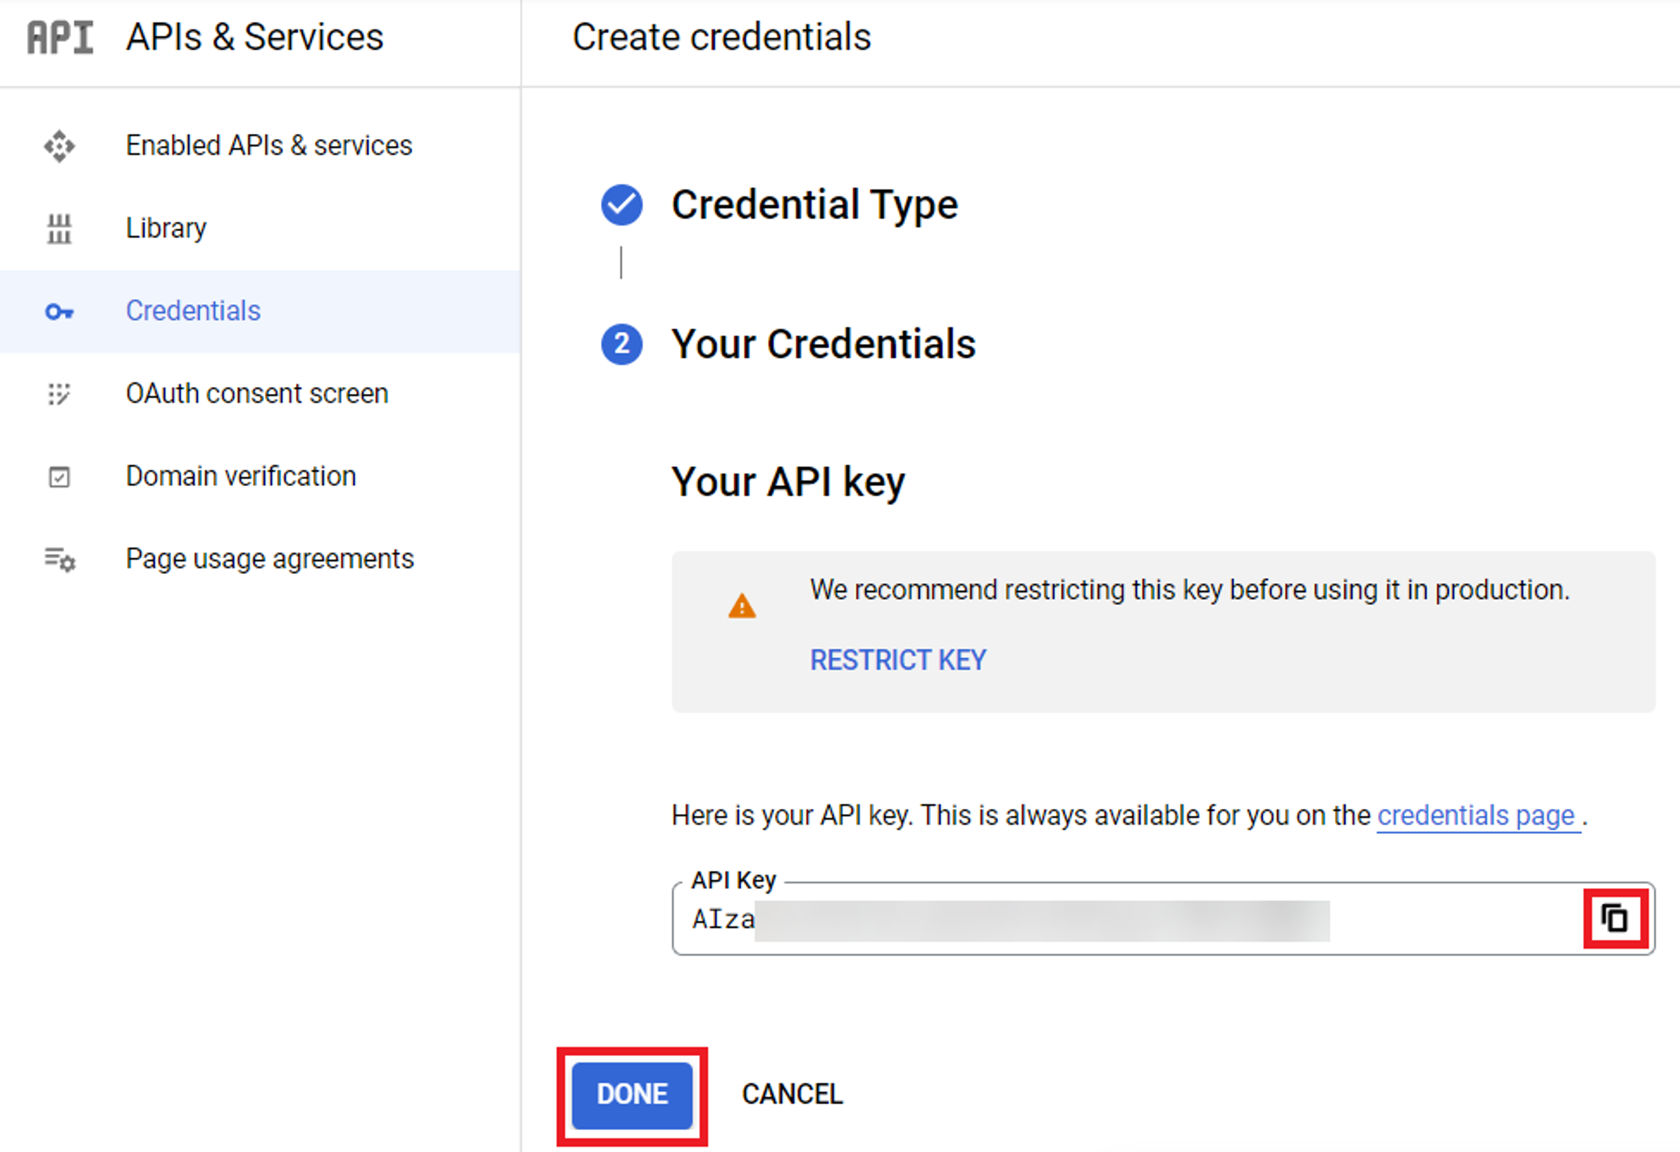
Task: Click the OAuth consent screen icon
Action: click(59, 394)
